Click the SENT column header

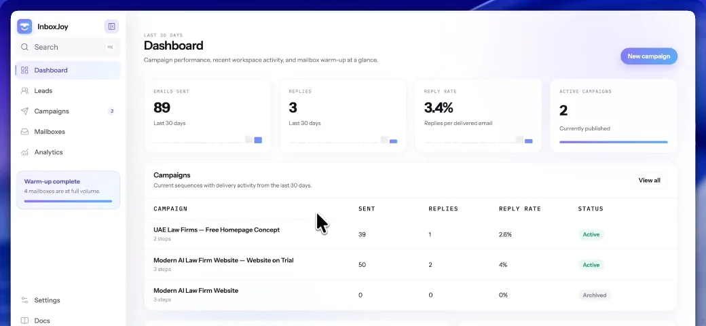(x=367, y=209)
